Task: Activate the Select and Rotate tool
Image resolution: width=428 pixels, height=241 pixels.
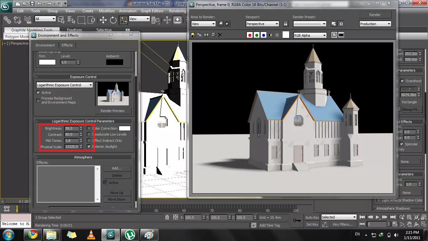Action: click(113, 20)
